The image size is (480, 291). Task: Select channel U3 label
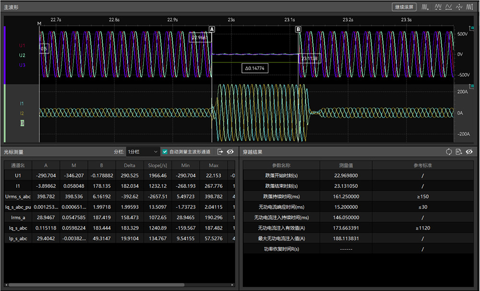pos(22,65)
